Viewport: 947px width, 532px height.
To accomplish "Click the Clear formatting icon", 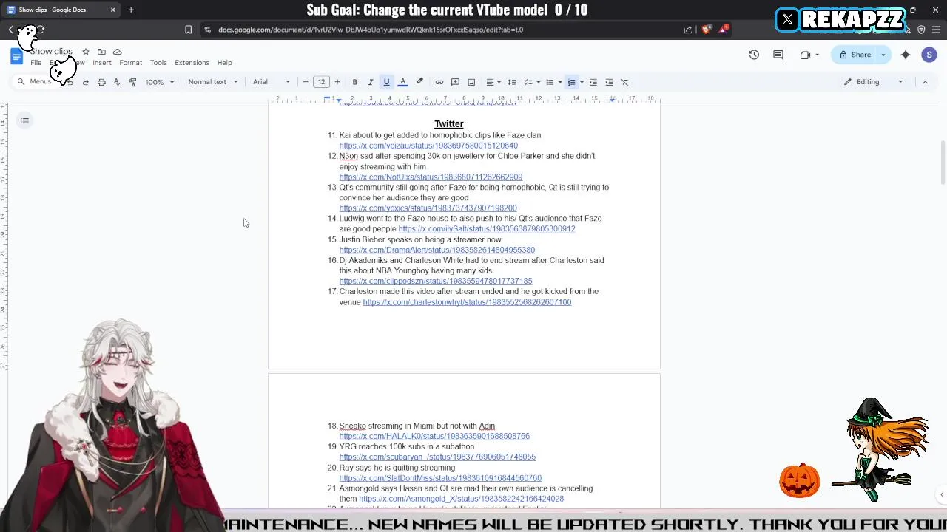I will click(624, 82).
